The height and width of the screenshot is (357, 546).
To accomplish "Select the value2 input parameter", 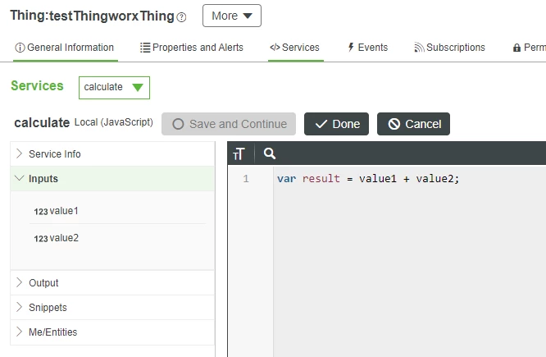I will click(x=64, y=238).
